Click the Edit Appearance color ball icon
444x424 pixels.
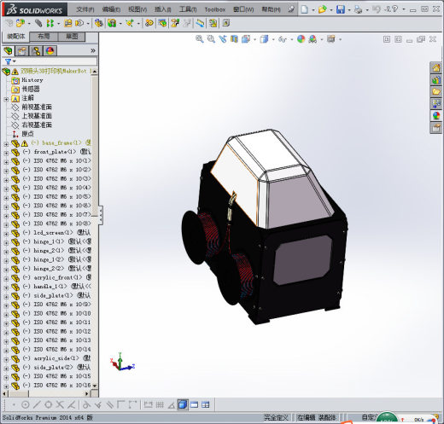pyautogui.click(x=301, y=39)
